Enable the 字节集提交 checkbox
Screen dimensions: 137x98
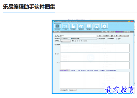tap(107, 39)
